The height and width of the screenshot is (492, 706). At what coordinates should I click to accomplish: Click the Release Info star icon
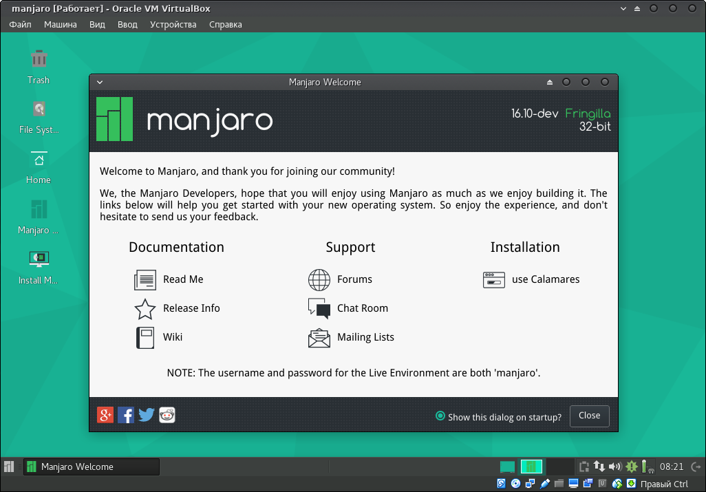(x=145, y=309)
